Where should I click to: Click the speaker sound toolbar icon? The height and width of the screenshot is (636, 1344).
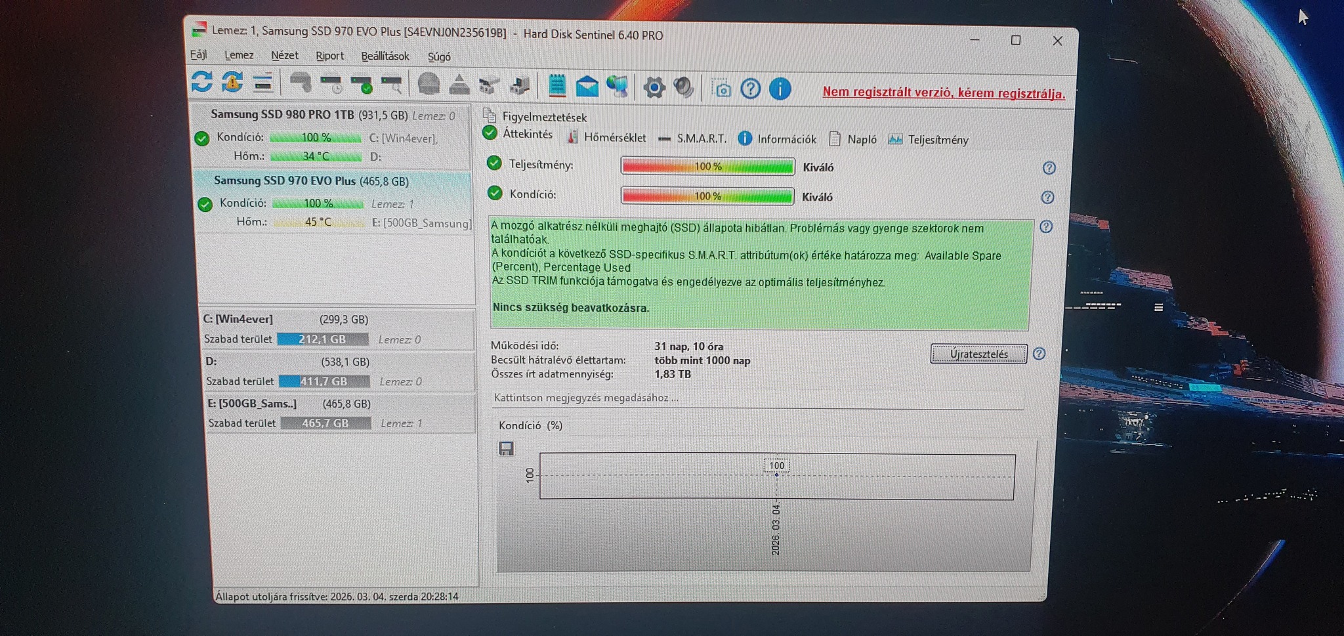684,87
